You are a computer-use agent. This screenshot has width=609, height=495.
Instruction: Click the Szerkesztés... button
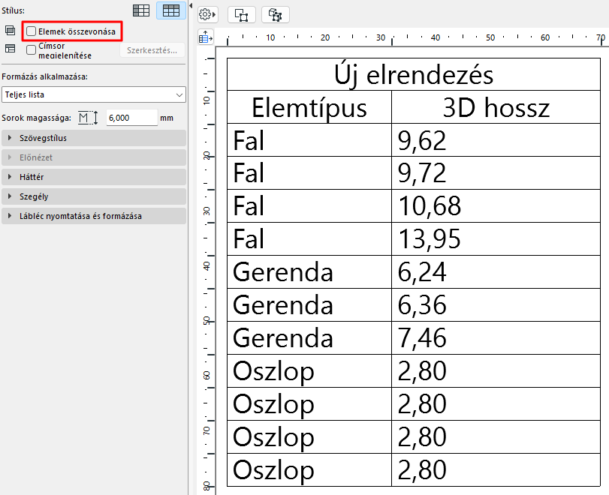[x=152, y=50]
